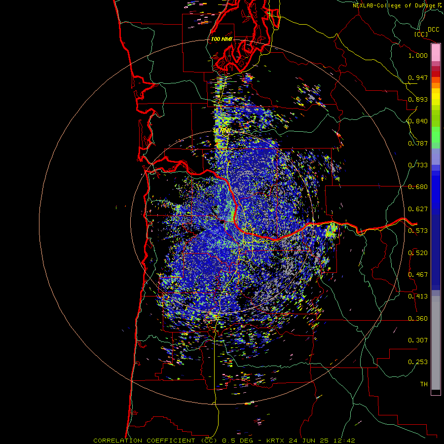Click the 0.467 scale value

[418, 275]
